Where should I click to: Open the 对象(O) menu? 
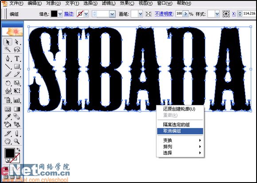(x=54, y=3)
